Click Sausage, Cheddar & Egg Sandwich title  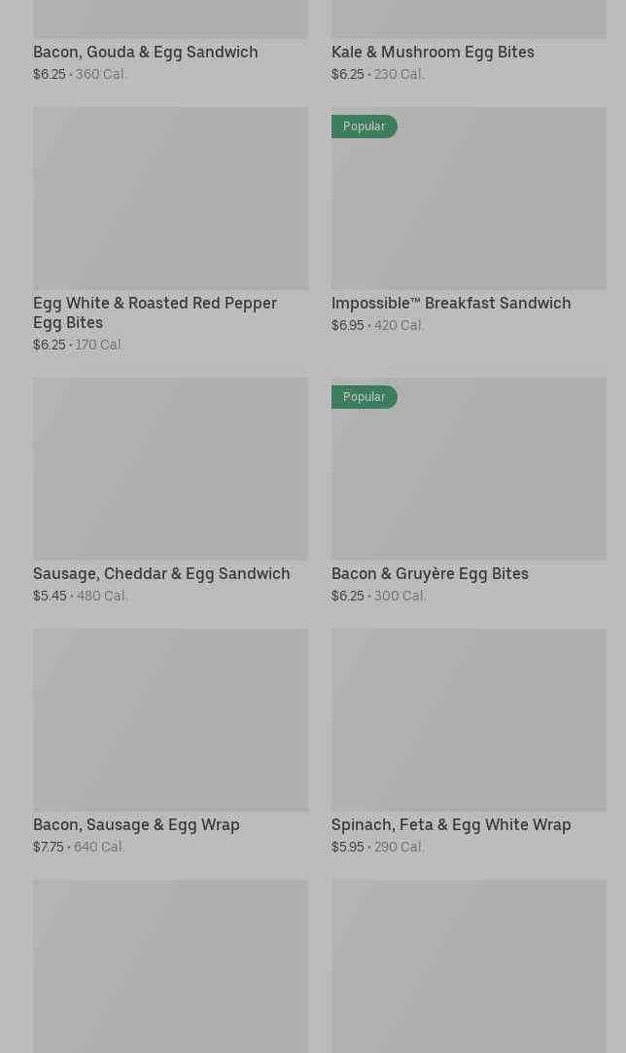click(161, 573)
